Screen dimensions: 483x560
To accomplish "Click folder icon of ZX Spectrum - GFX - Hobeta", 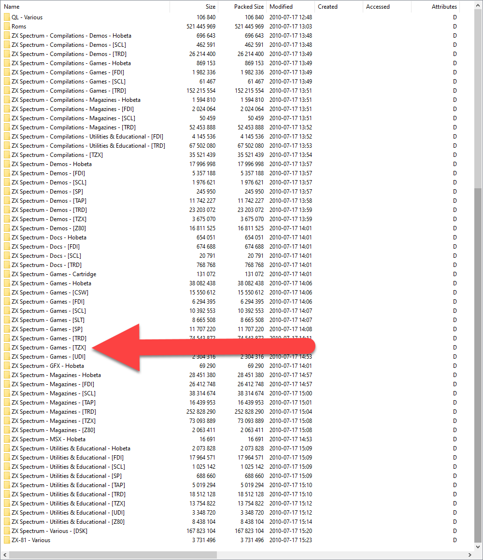I will coord(7,366).
